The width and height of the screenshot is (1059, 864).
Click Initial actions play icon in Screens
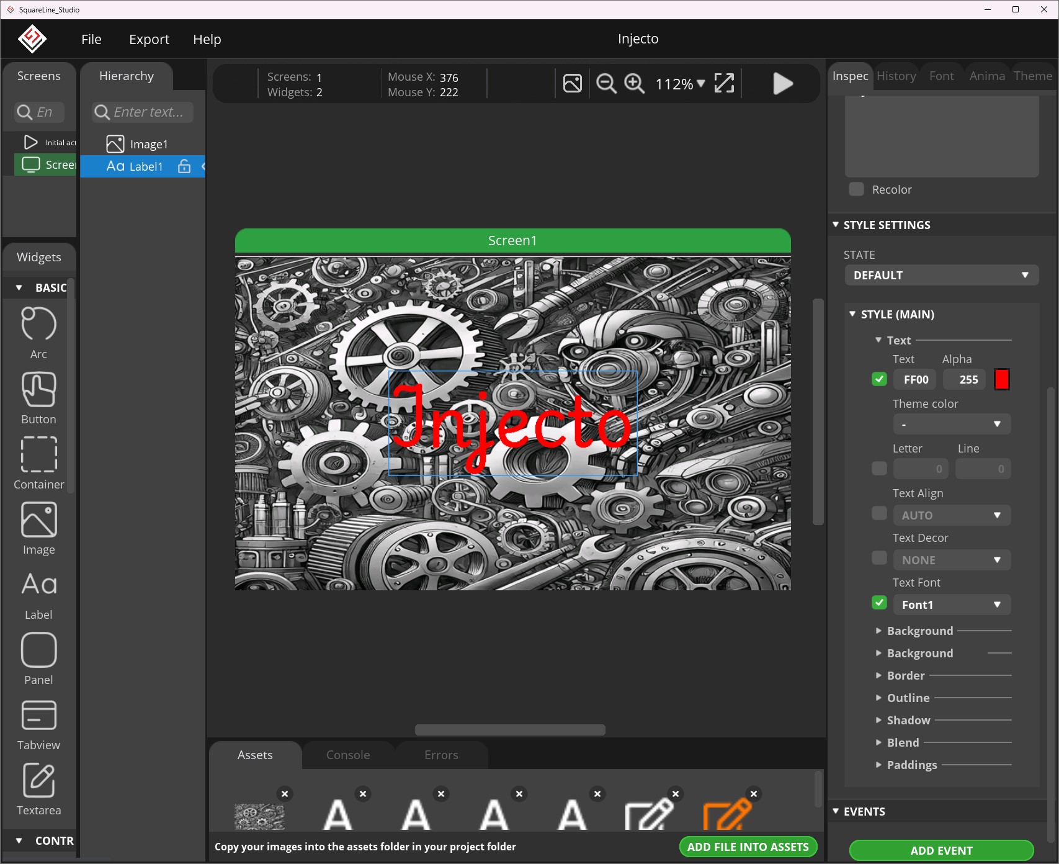(x=30, y=142)
